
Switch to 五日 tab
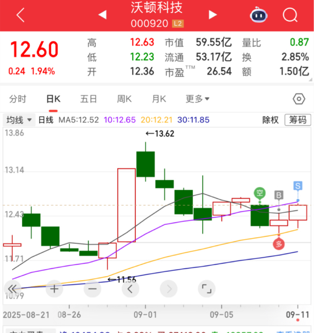pyautogui.click(x=88, y=99)
